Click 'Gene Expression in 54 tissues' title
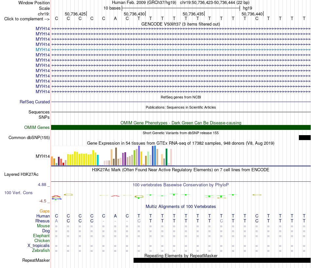The width and height of the screenshot is (311, 268). tap(181, 143)
